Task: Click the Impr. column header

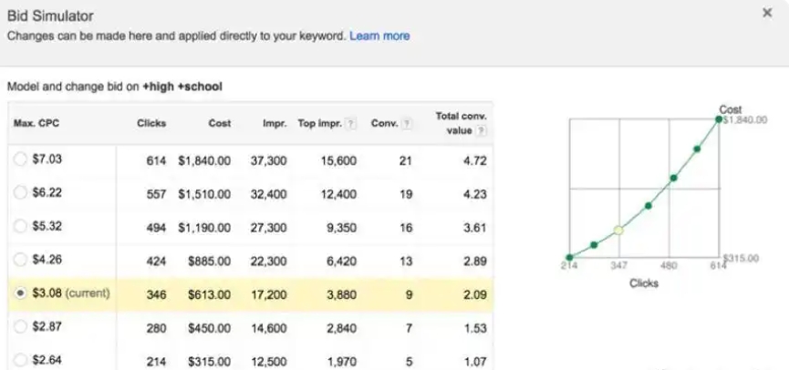Action: pyautogui.click(x=275, y=123)
